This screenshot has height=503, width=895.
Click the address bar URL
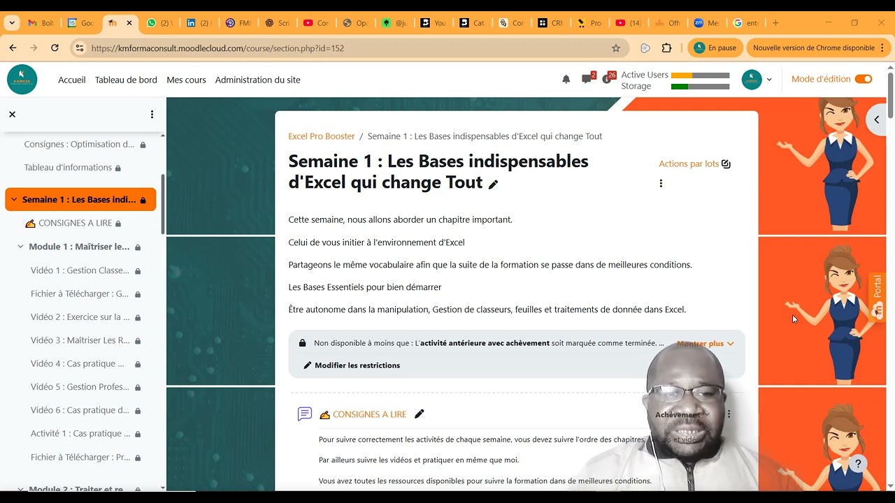217,48
